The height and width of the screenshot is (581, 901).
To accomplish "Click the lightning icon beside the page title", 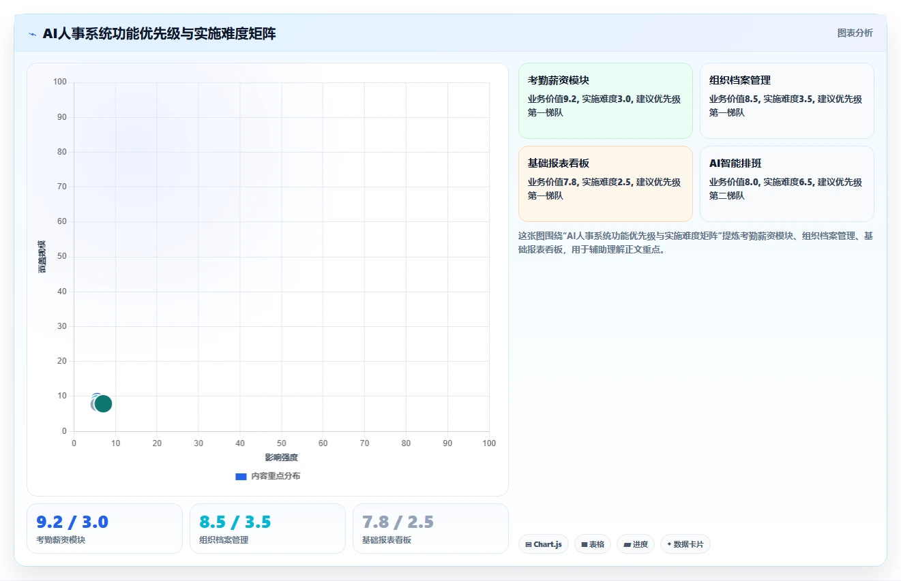I will [32, 34].
